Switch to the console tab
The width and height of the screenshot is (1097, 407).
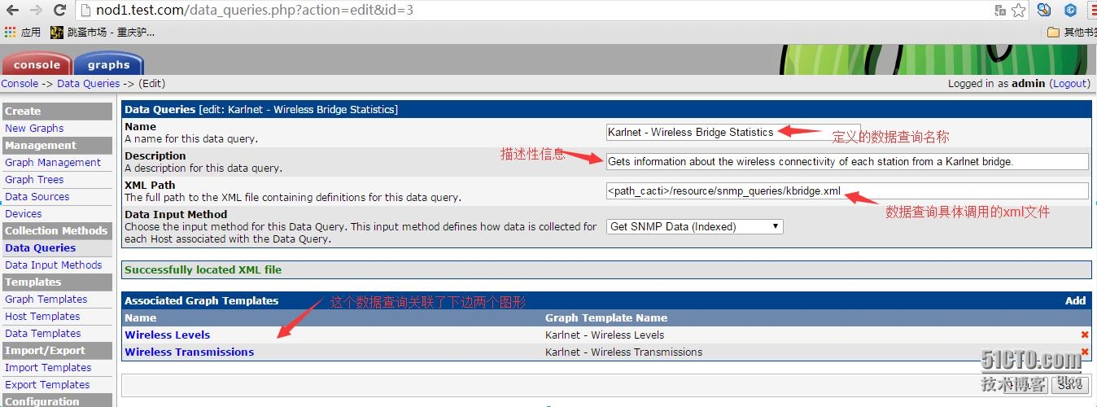coord(37,64)
